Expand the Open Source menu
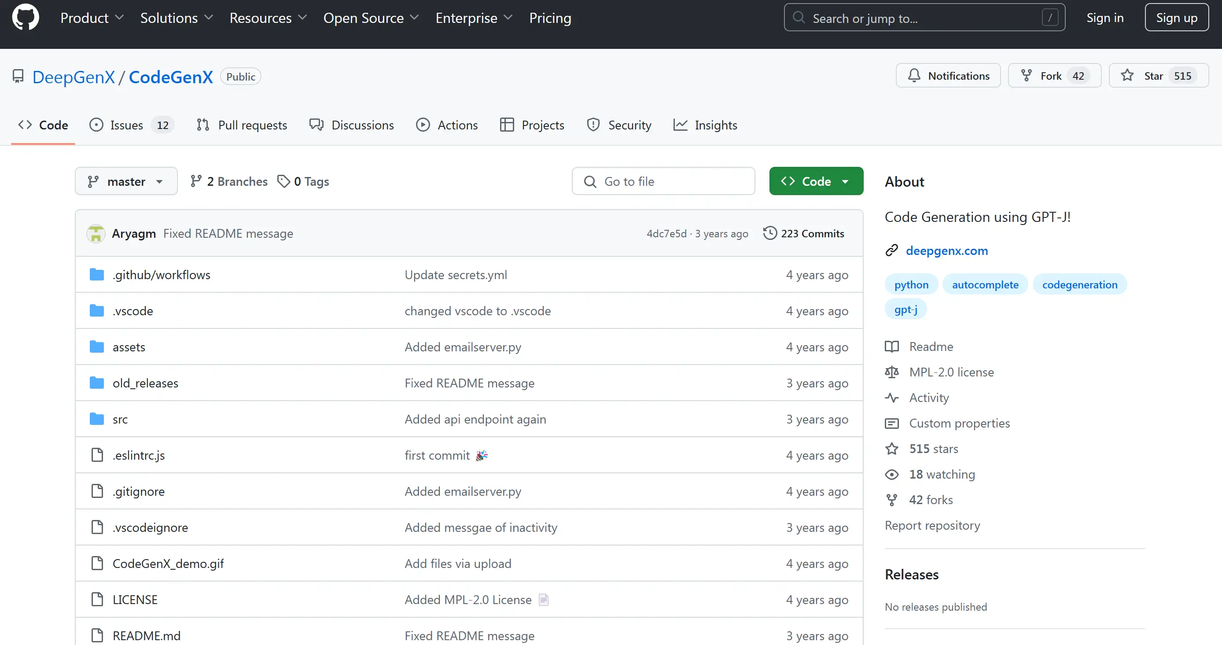 click(372, 18)
